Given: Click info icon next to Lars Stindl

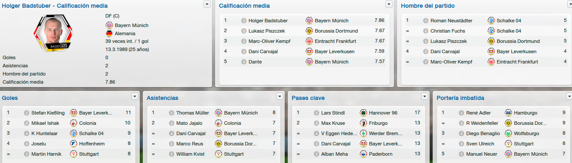Looking at the screenshot, I should [316, 113].
